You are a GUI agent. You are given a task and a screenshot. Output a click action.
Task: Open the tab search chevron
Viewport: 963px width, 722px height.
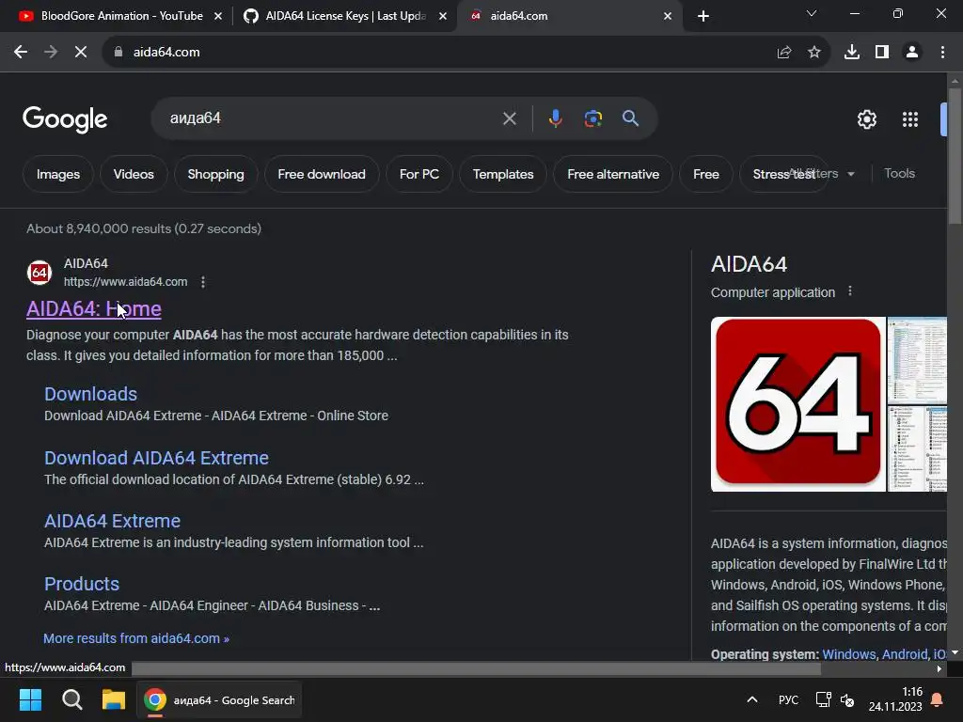pos(812,13)
